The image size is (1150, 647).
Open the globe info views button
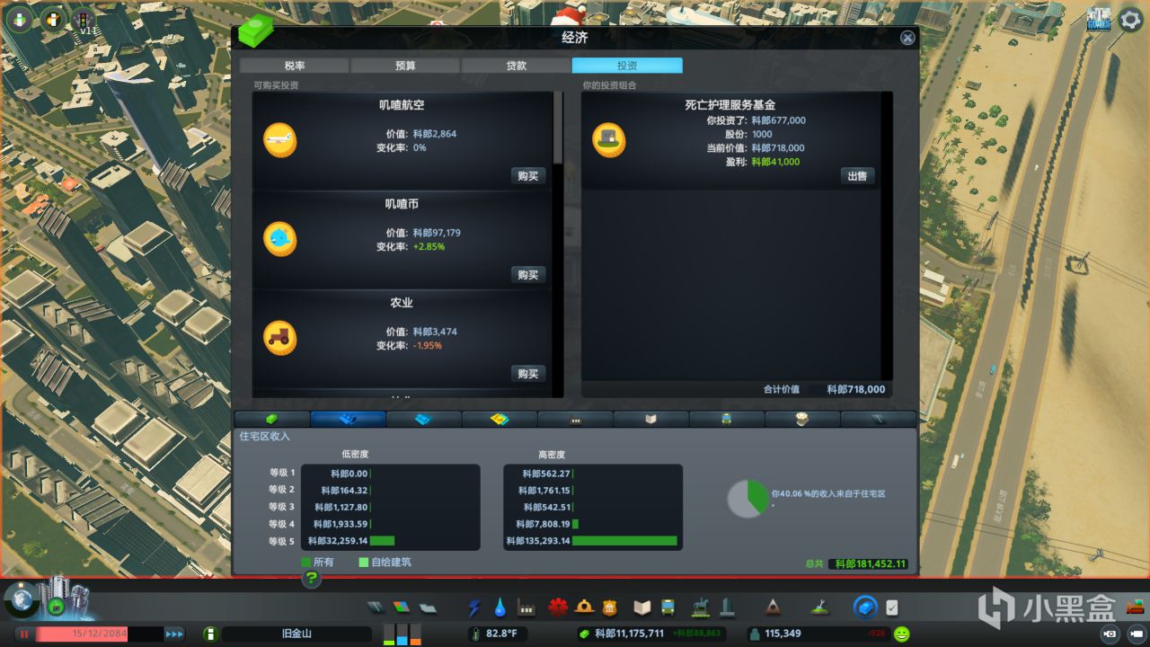coord(21,602)
